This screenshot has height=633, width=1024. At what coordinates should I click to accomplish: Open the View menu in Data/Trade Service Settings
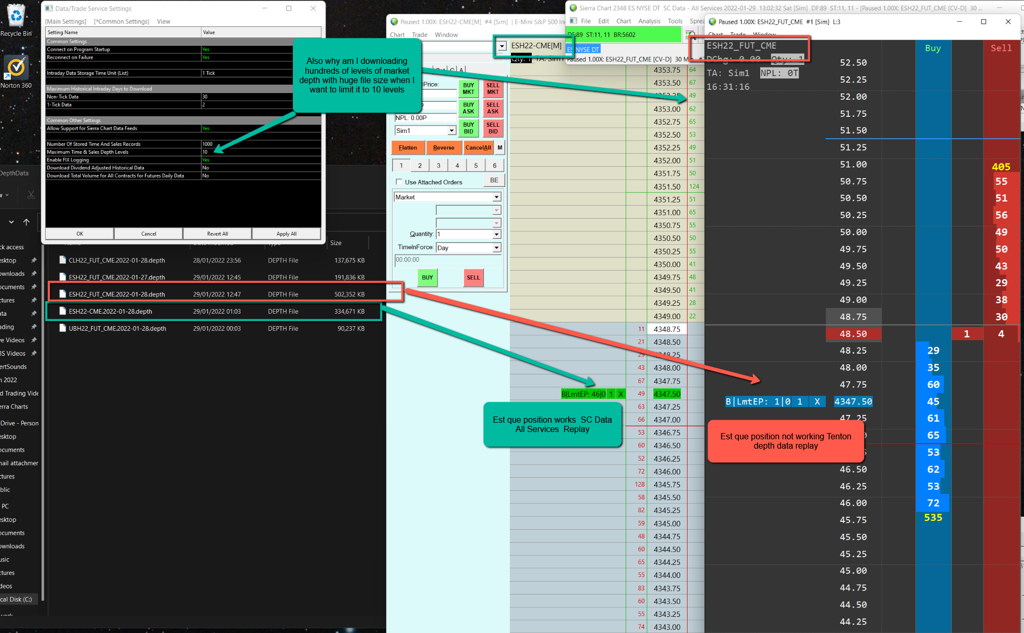164,22
